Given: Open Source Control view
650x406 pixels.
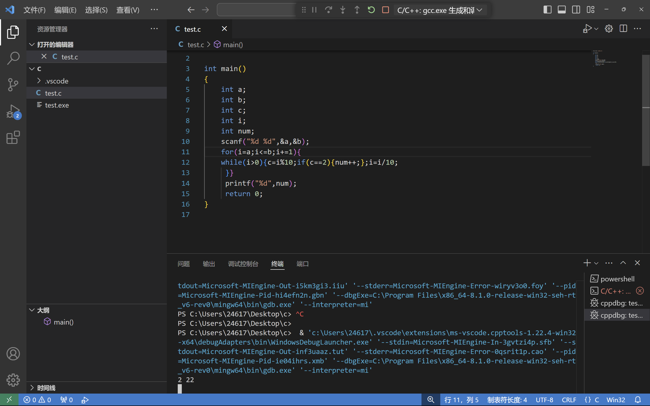Looking at the screenshot, I should [13, 85].
